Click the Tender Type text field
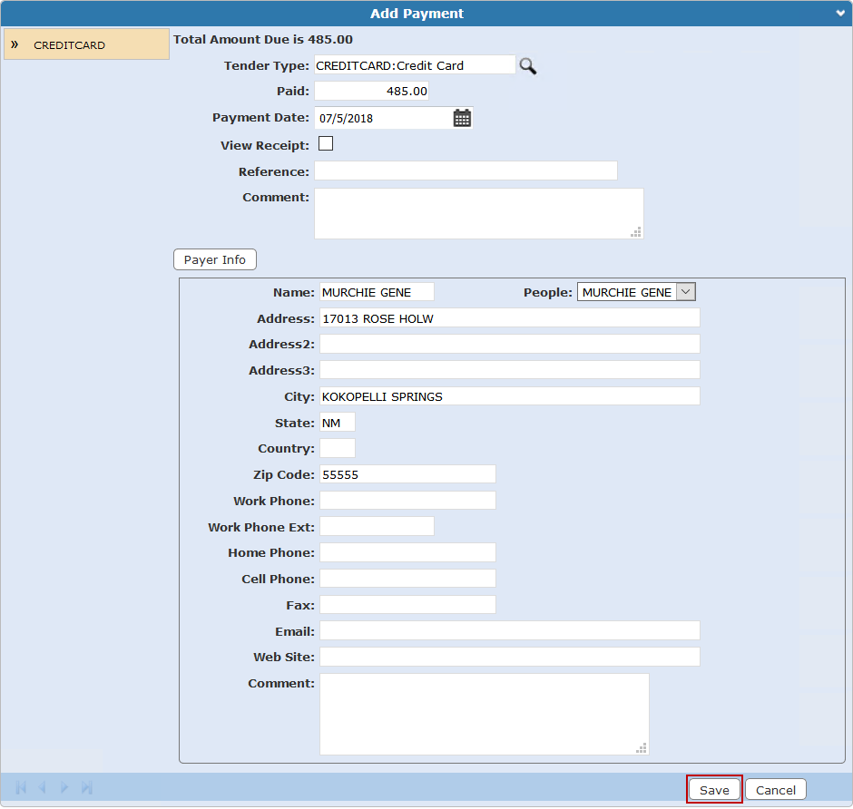 [x=415, y=65]
